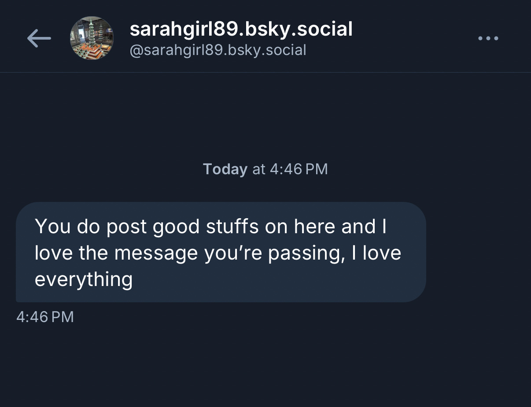This screenshot has height=407, width=531.
Task: Click the time in the Today date separator
Action: 299,169
